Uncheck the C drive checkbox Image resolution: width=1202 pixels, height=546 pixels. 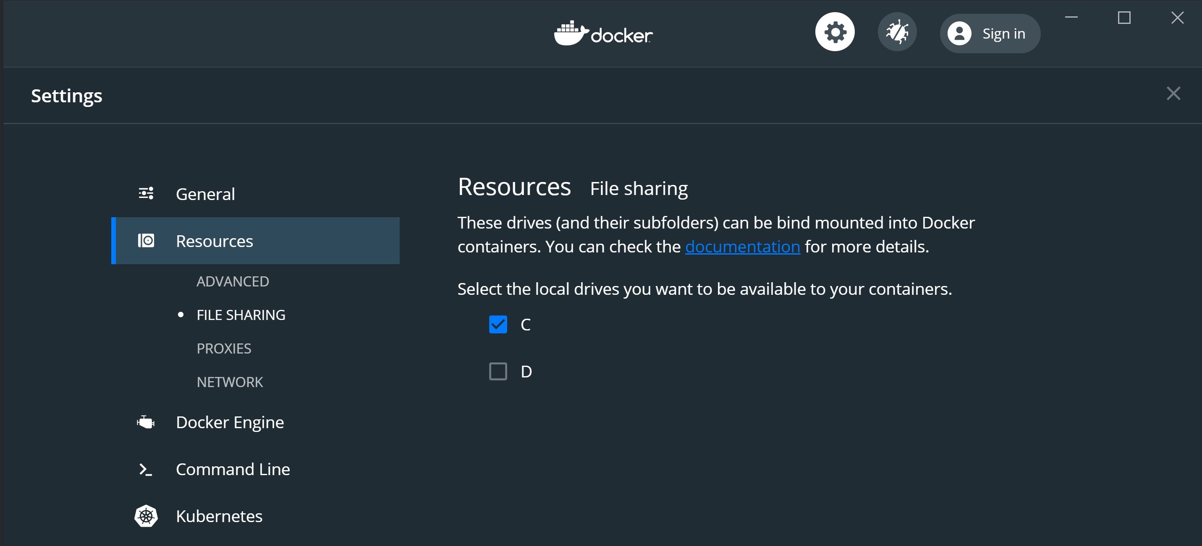coord(498,325)
